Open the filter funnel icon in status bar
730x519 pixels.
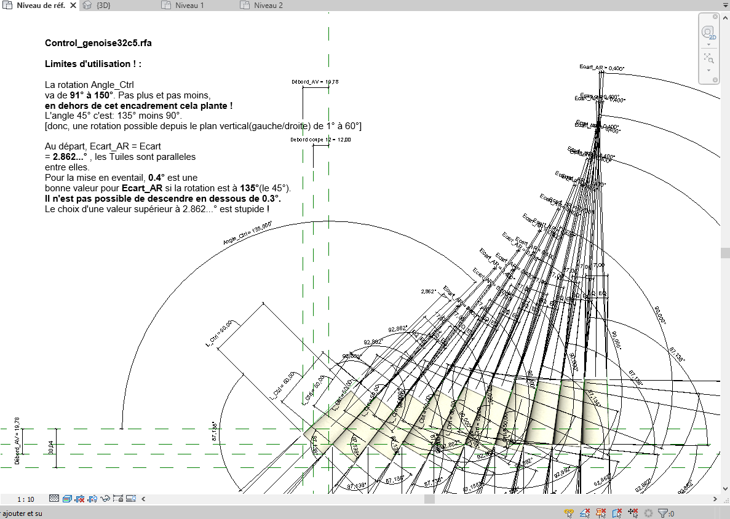(662, 513)
